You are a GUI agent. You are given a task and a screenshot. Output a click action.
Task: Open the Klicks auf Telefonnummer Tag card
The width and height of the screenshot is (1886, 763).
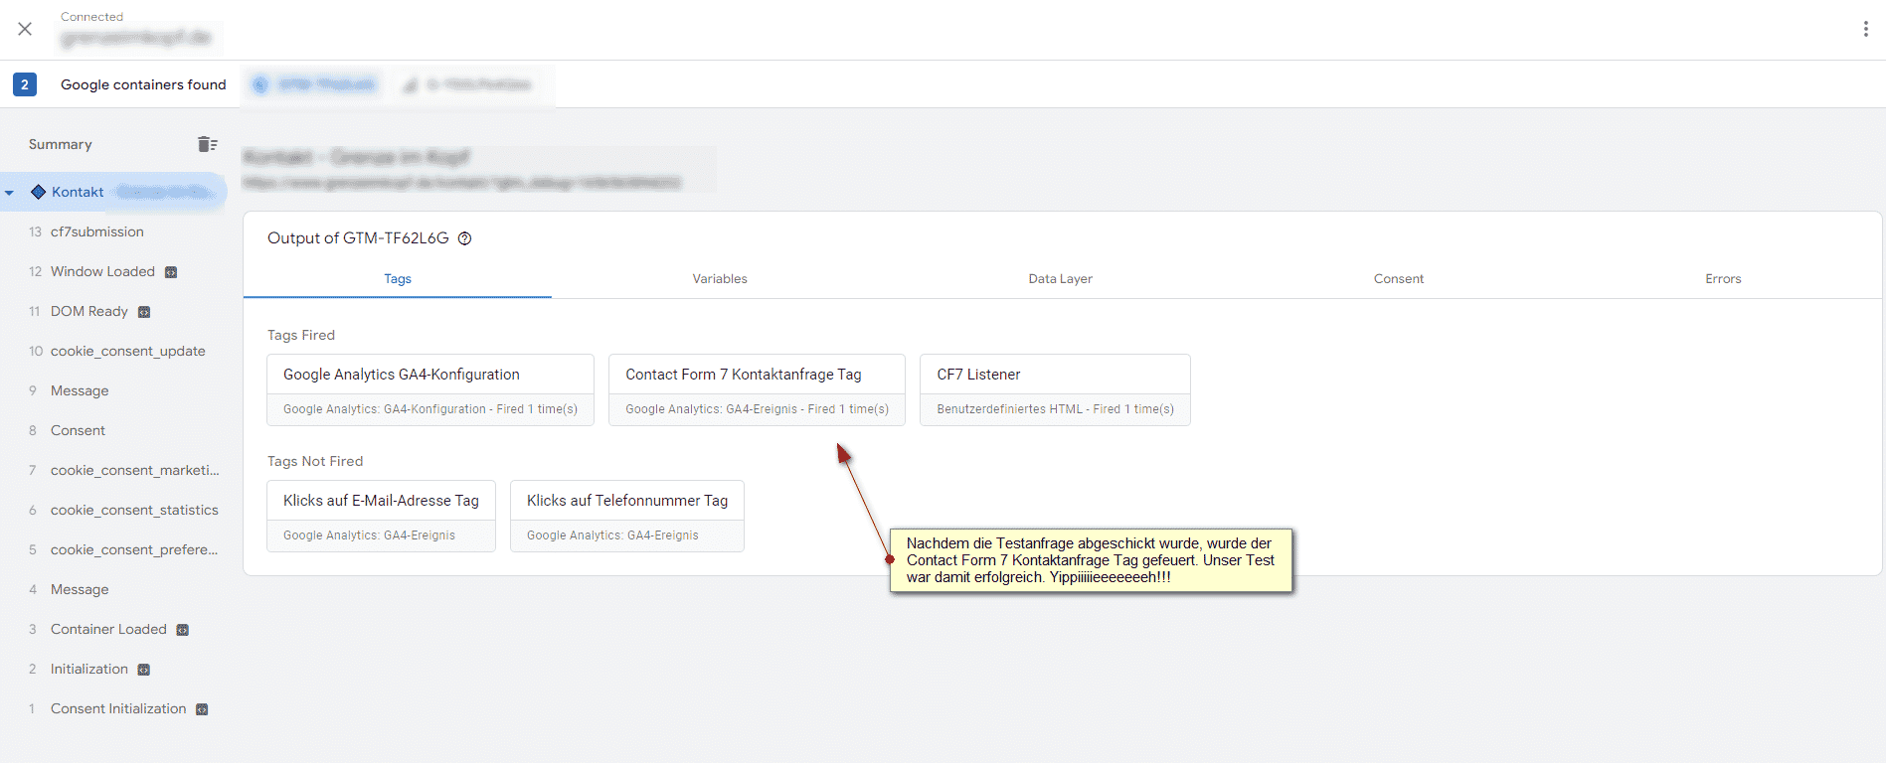coord(627,517)
